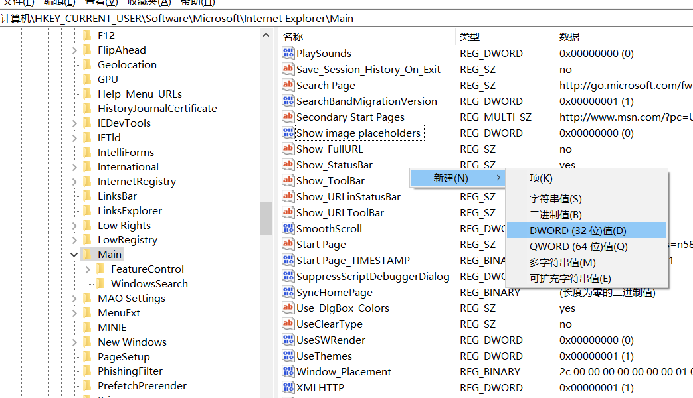Viewport: 693px width, 398px height.
Task: Click the http://go.microsoft.com/fw data cell
Action: pyautogui.click(x=625, y=85)
